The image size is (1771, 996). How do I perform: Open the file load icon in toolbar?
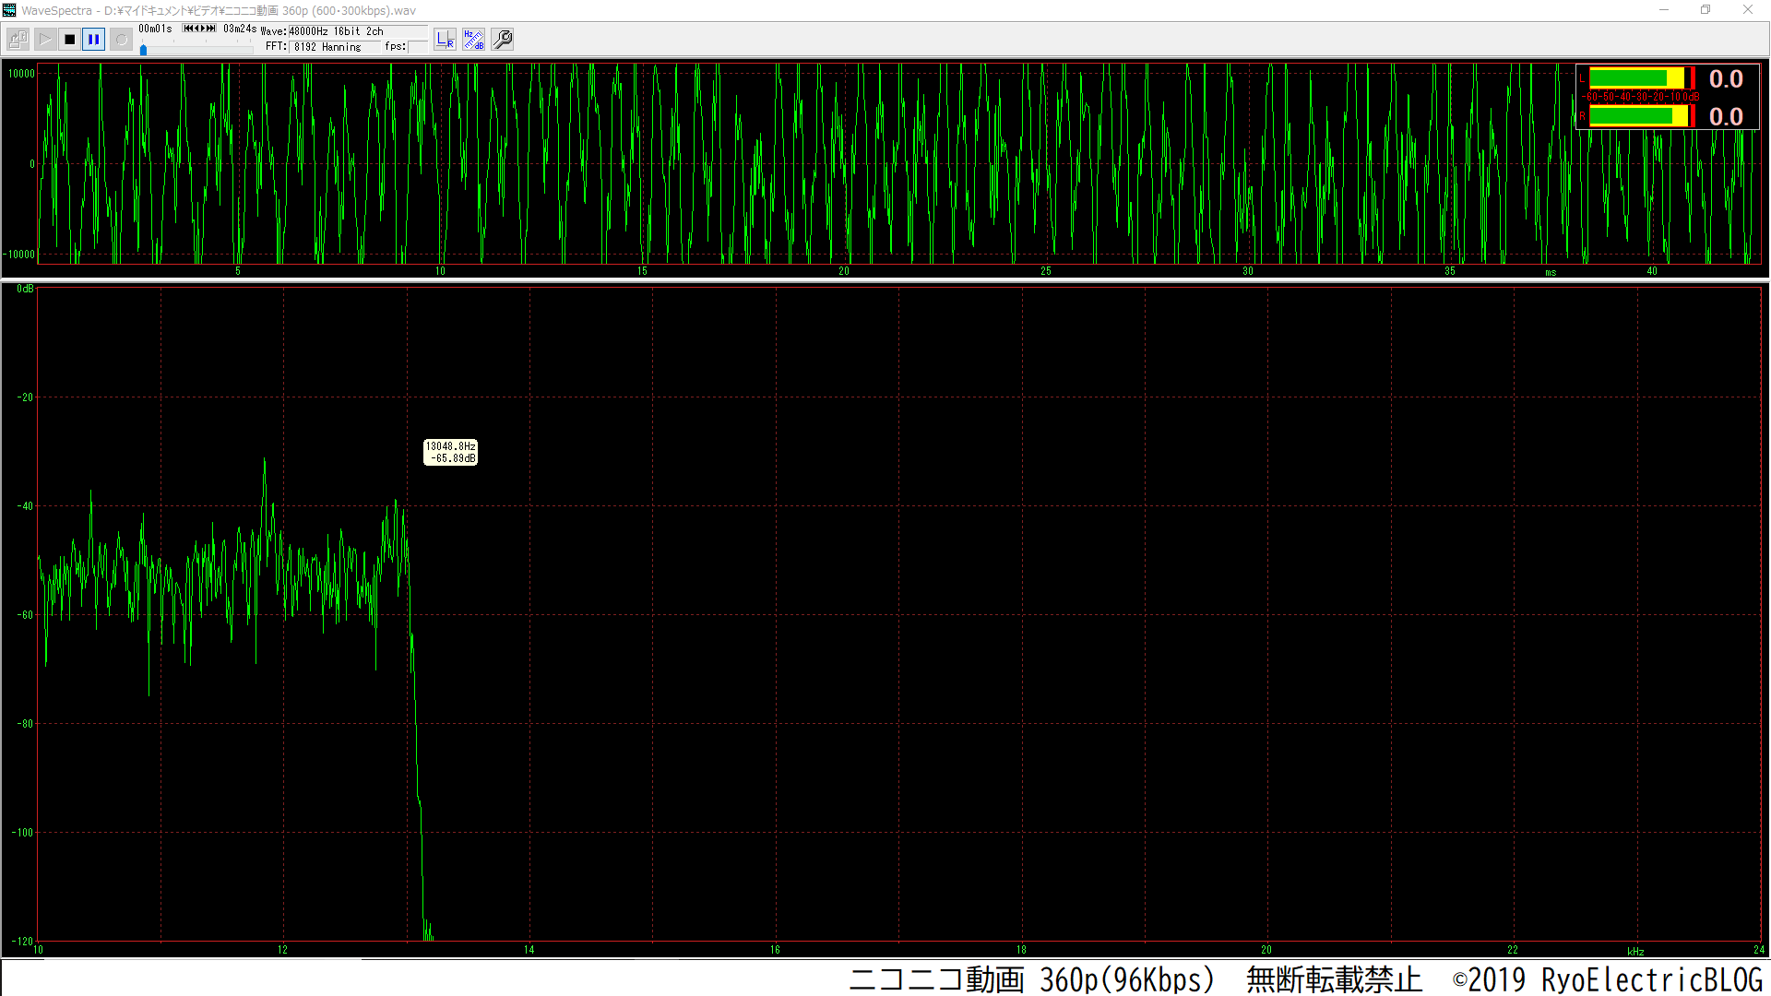pos(18,40)
